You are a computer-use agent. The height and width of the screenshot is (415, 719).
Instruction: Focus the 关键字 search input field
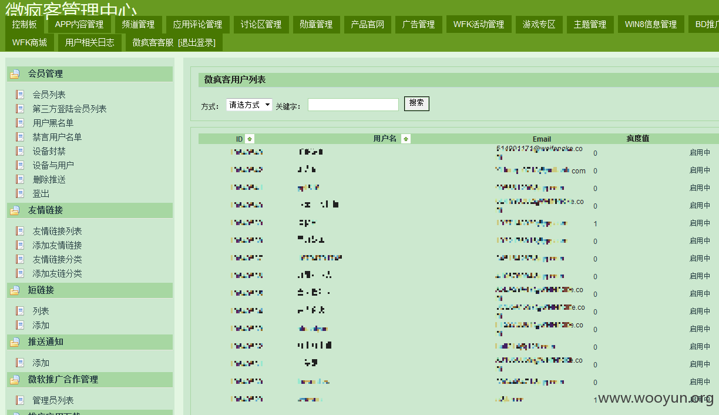pos(353,105)
